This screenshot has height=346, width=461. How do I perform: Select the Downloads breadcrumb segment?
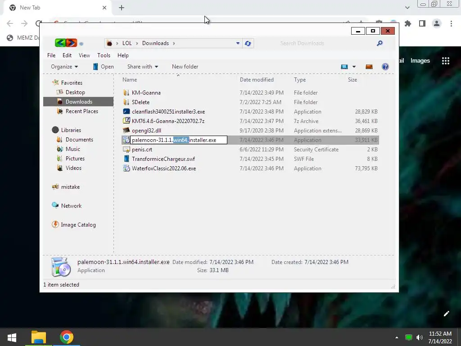(155, 43)
